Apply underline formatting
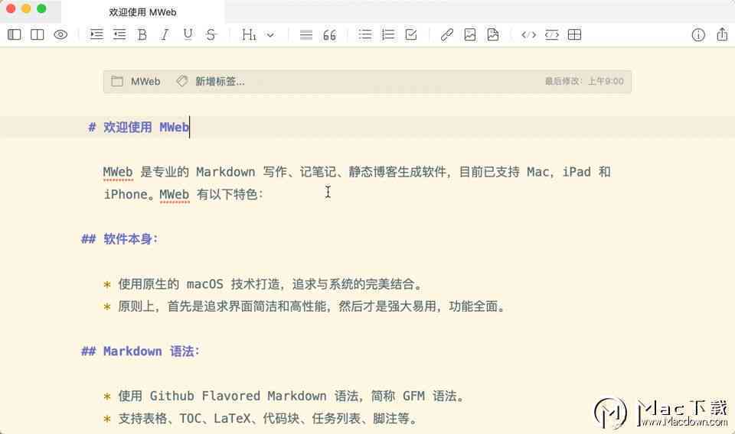The width and height of the screenshot is (735, 434). click(188, 34)
